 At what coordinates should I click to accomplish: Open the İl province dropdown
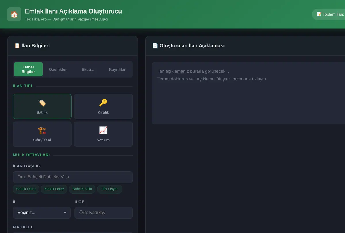(42, 213)
